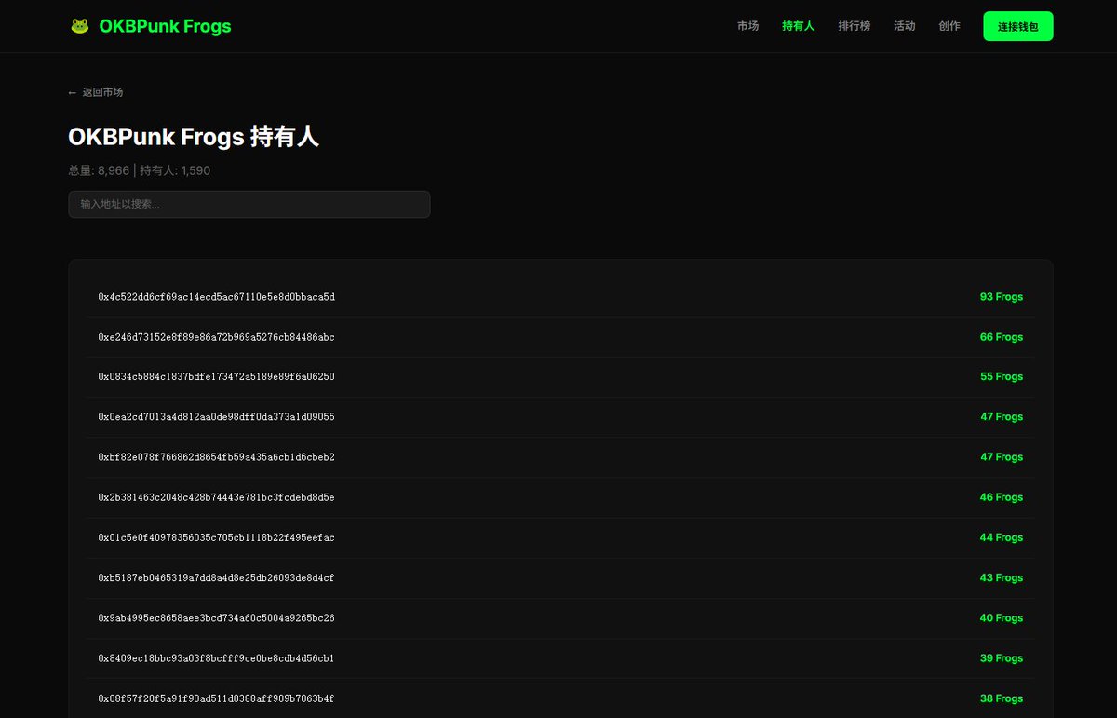Select address 0x9ab4995ec8658aee3bcd734a60c5004a9265bc26
Viewport: 1117px width, 718px height.
tap(216, 618)
